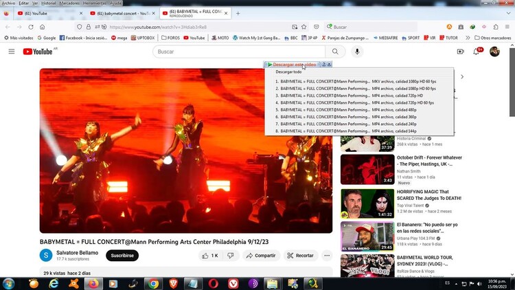Open the Firefox application menu
515x290 pixels.
(507, 27)
